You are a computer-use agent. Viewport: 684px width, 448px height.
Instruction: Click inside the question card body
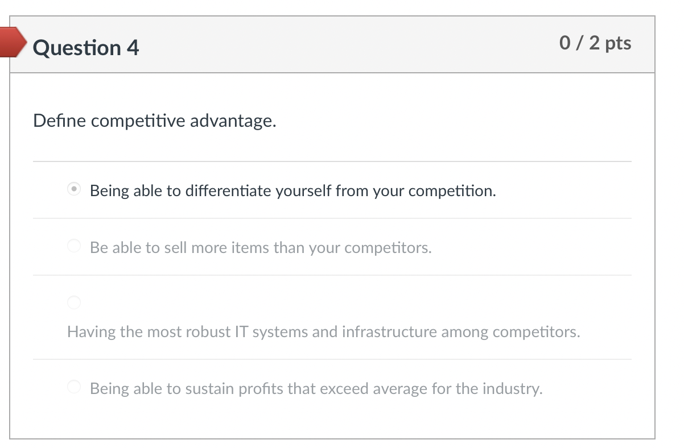[x=341, y=256]
